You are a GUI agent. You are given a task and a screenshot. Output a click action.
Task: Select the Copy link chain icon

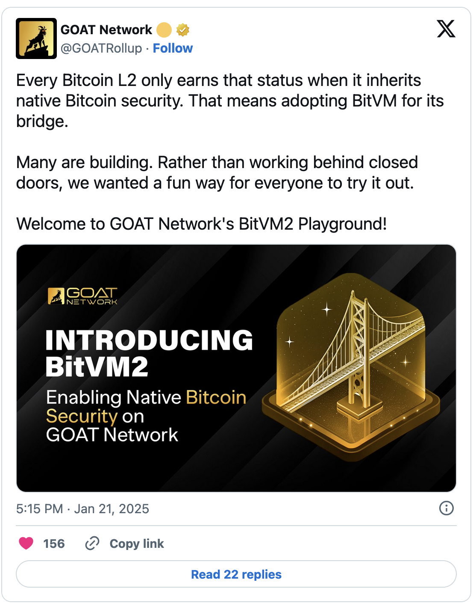point(91,544)
